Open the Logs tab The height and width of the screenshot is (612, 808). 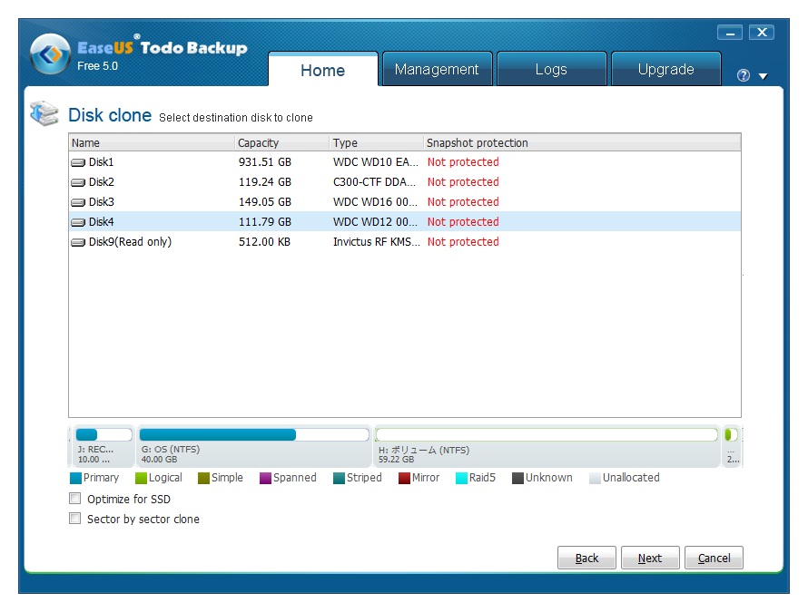click(x=551, y=70)
